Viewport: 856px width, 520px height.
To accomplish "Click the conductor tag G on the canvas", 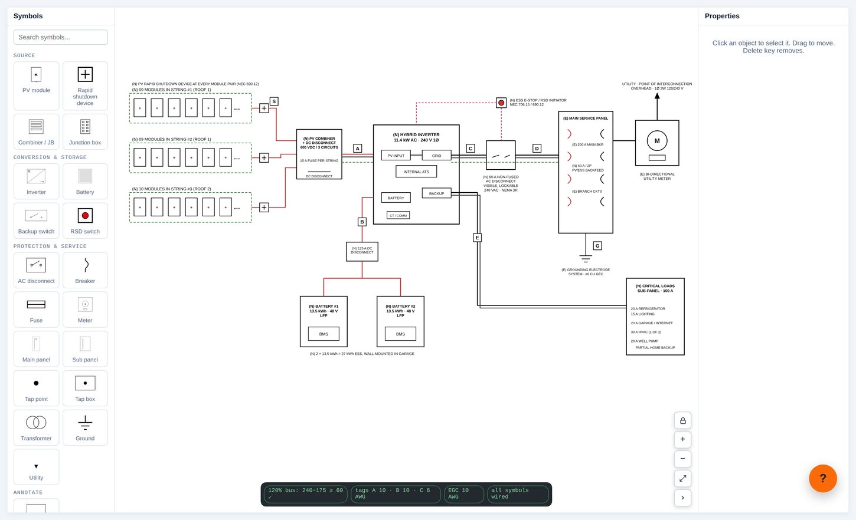I will tap(597, 246).
